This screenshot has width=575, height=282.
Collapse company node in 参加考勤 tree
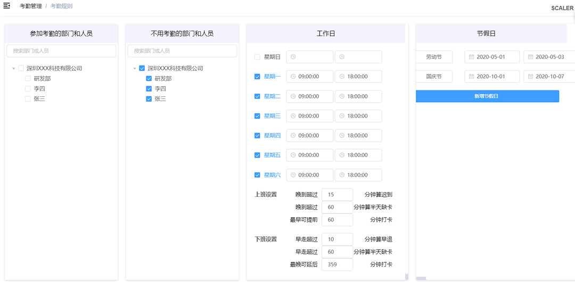pos(13,69)
